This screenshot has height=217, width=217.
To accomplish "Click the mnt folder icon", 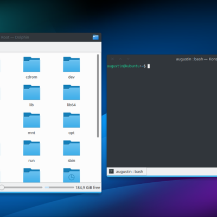I will click(x=31, y=120).
